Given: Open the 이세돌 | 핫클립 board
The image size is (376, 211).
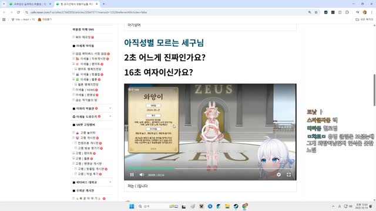Looking at the screenshot, I should (90, 74).
